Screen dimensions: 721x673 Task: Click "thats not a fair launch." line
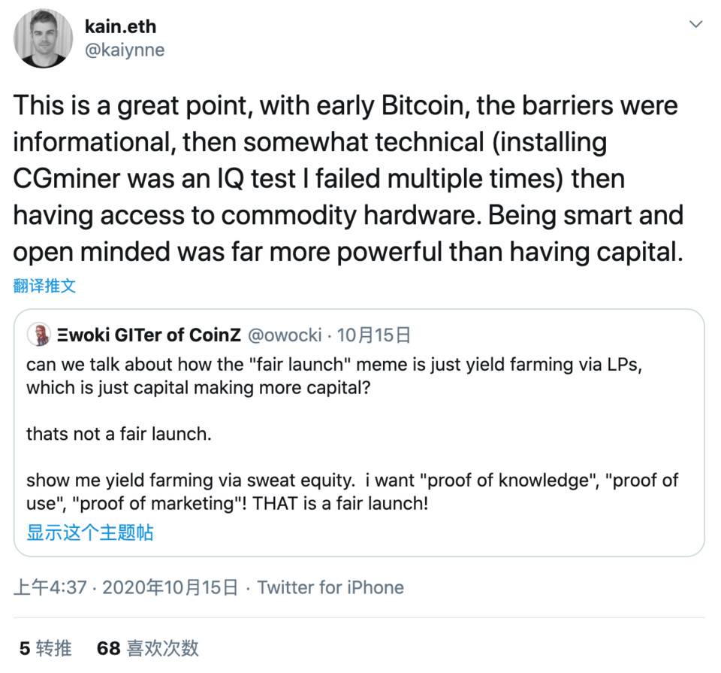119,434
